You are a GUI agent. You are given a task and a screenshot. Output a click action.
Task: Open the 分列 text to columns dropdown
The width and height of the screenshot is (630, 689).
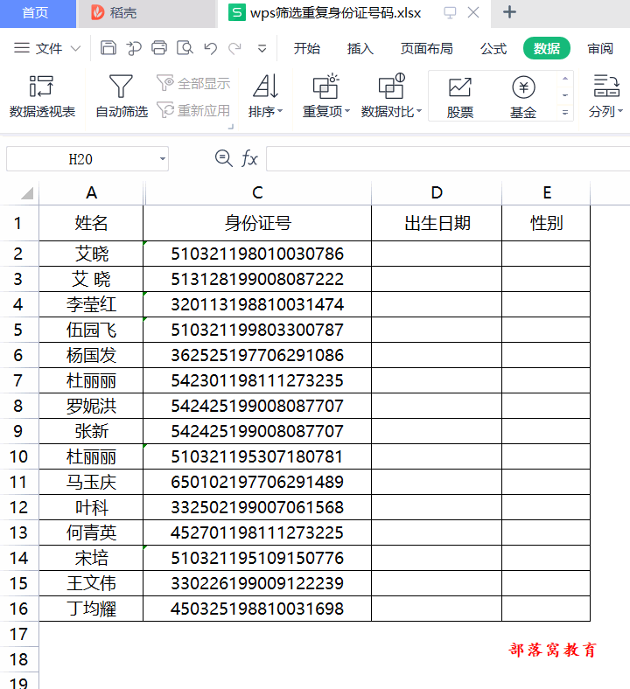click(x=605, y=96)
